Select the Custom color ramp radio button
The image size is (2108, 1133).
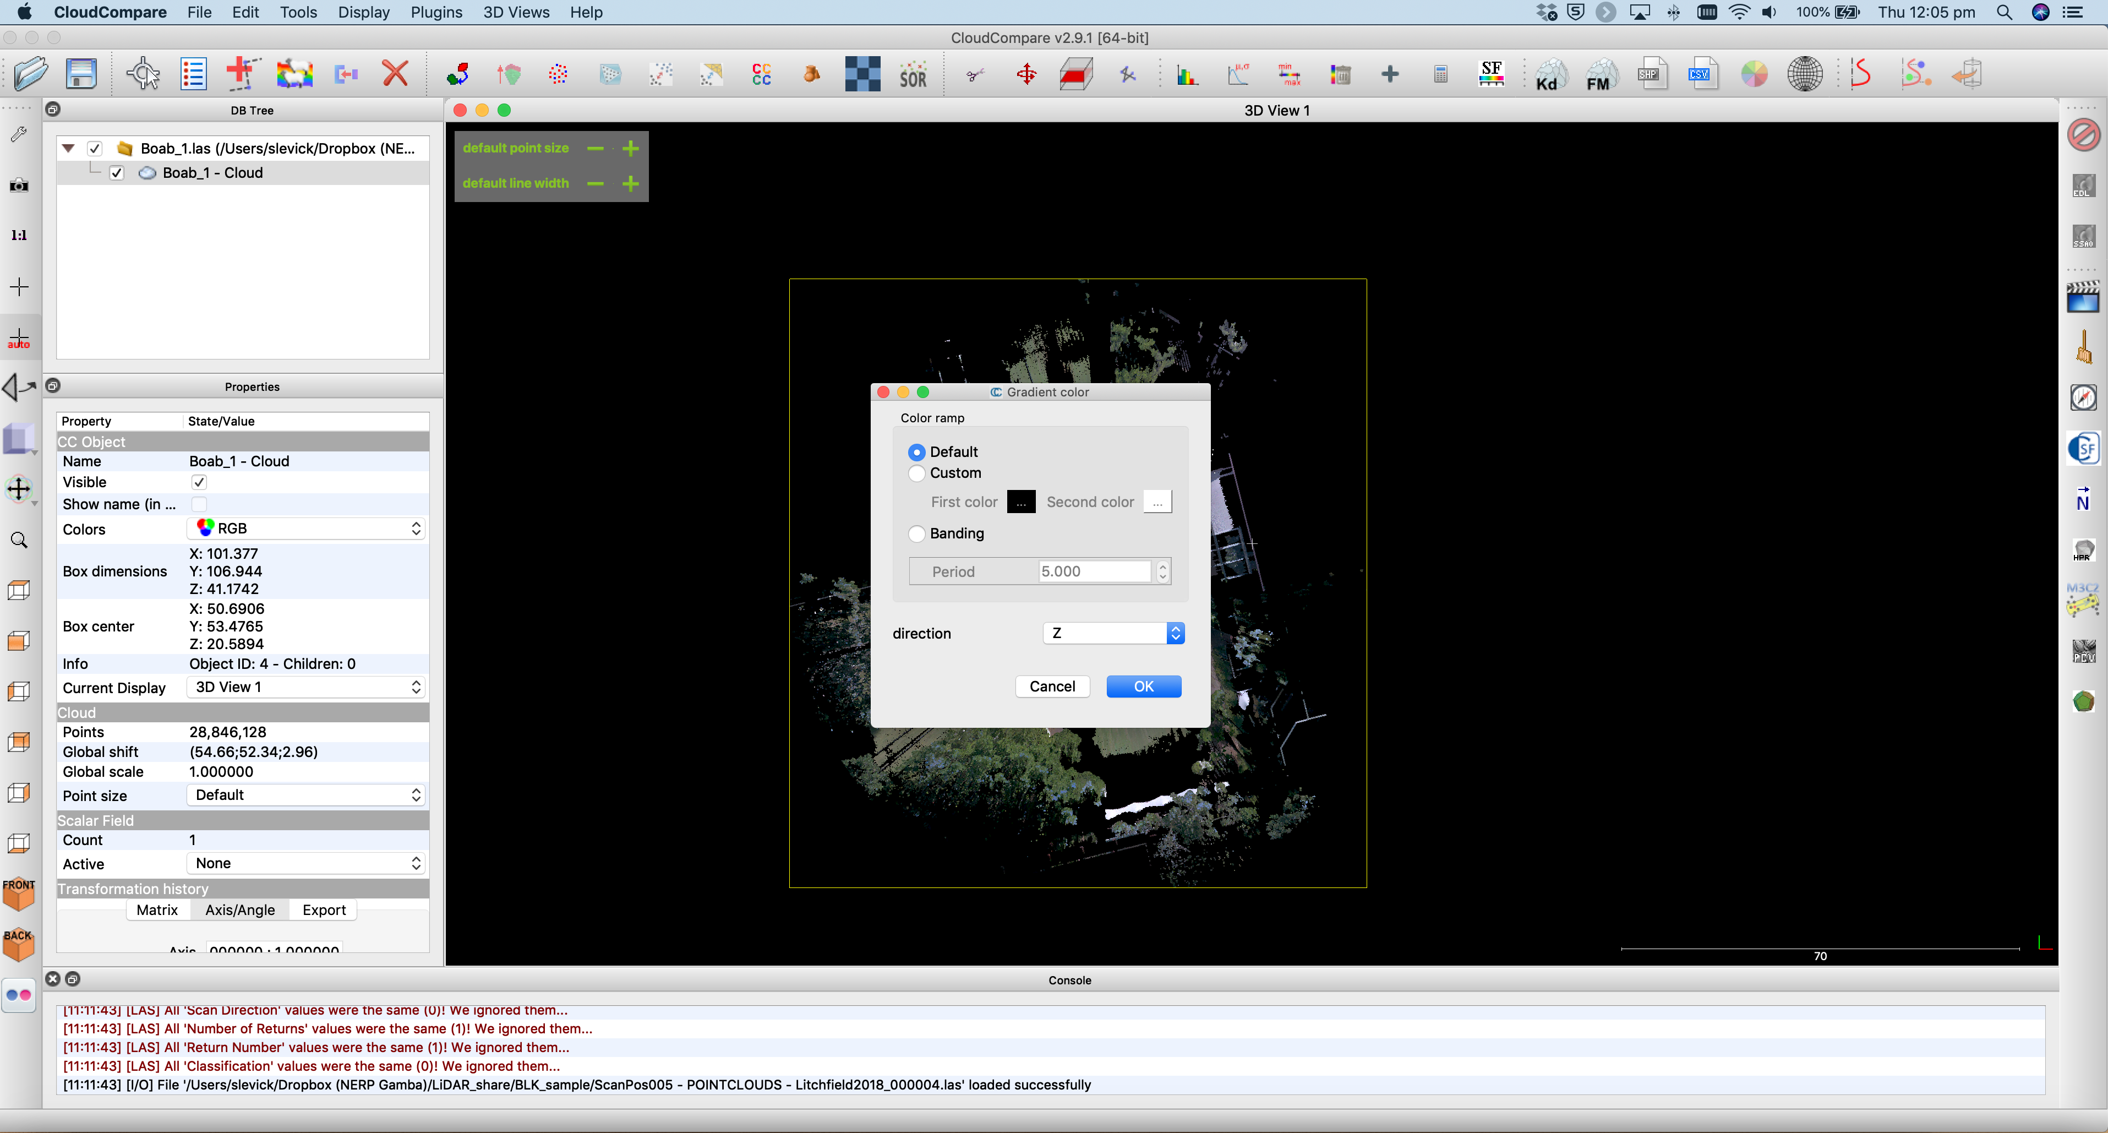pyautogui.click(x=916, y=473)
